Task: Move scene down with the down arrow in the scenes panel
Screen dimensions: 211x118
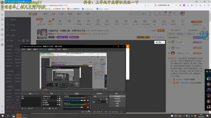Action: click(x=32, y=108)
